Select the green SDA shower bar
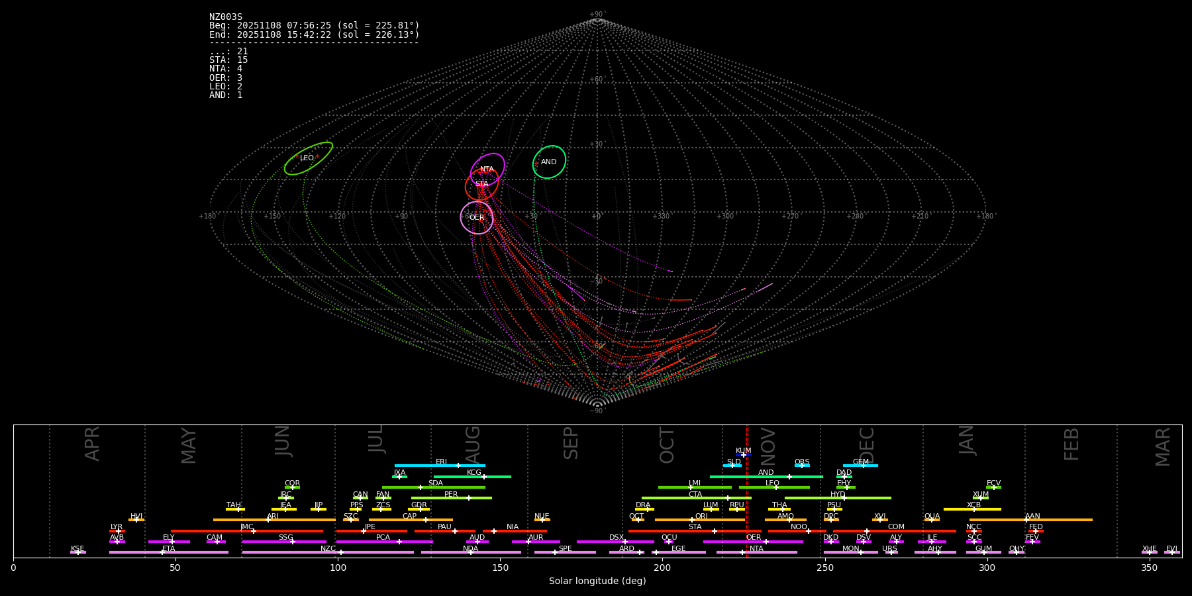The height and width of the screenshot is (596, 1192). coord(433,487)
